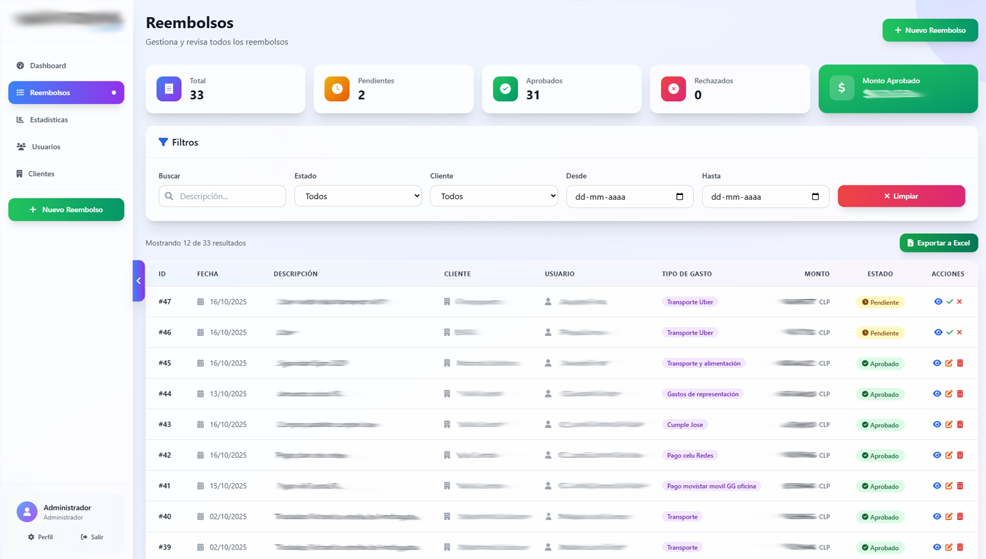Go to Dashboard in sidebar

click(x=48, y=66)
